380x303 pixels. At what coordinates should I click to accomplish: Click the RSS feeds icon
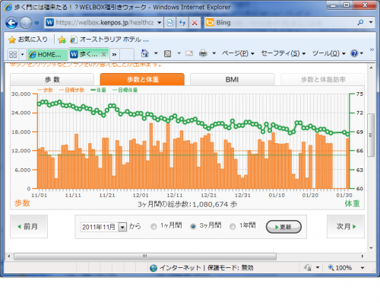point(167,53)
